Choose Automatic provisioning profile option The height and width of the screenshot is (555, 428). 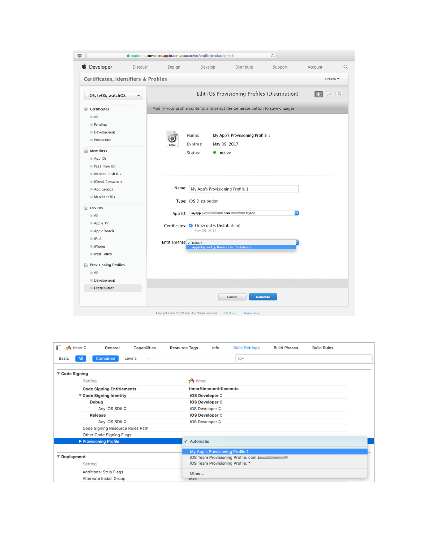pyautogui.click(x=275, y=441)
